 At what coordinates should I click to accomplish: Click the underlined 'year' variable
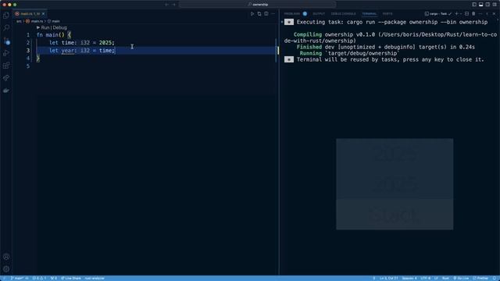point(68,50)
